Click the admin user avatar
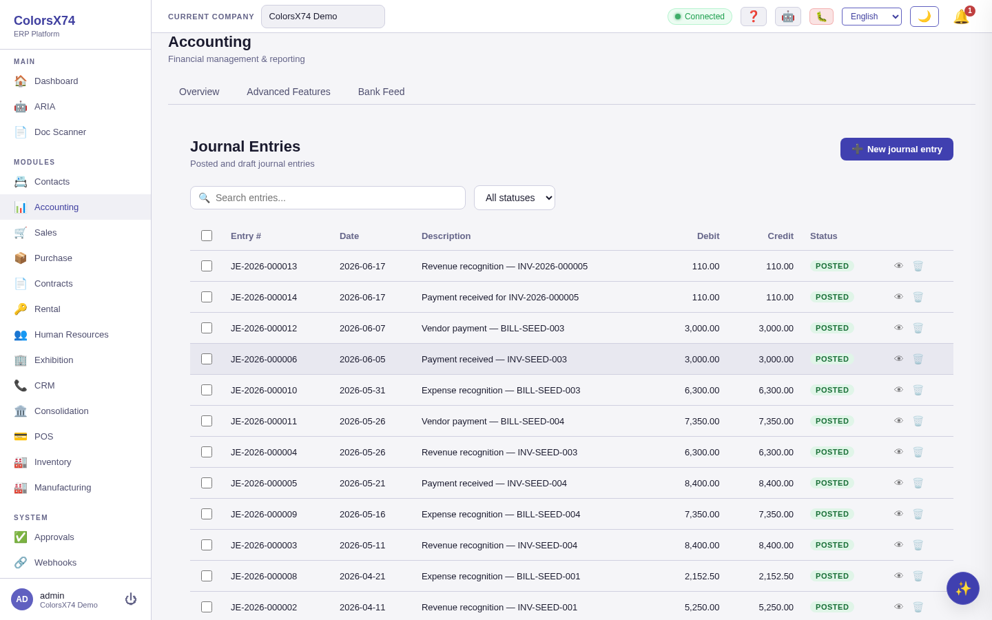This screenshot has height=620, width=992. coord(22,599)
